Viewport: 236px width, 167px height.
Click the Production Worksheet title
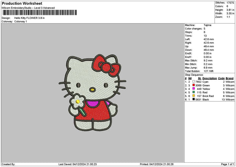coord(22,4)
